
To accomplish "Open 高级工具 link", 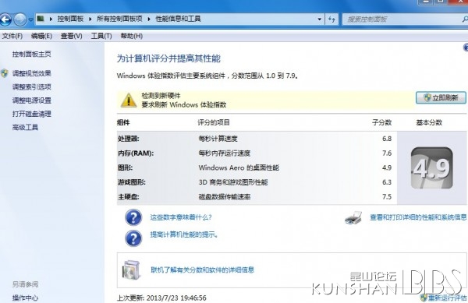I will click(x=25, y=128).
